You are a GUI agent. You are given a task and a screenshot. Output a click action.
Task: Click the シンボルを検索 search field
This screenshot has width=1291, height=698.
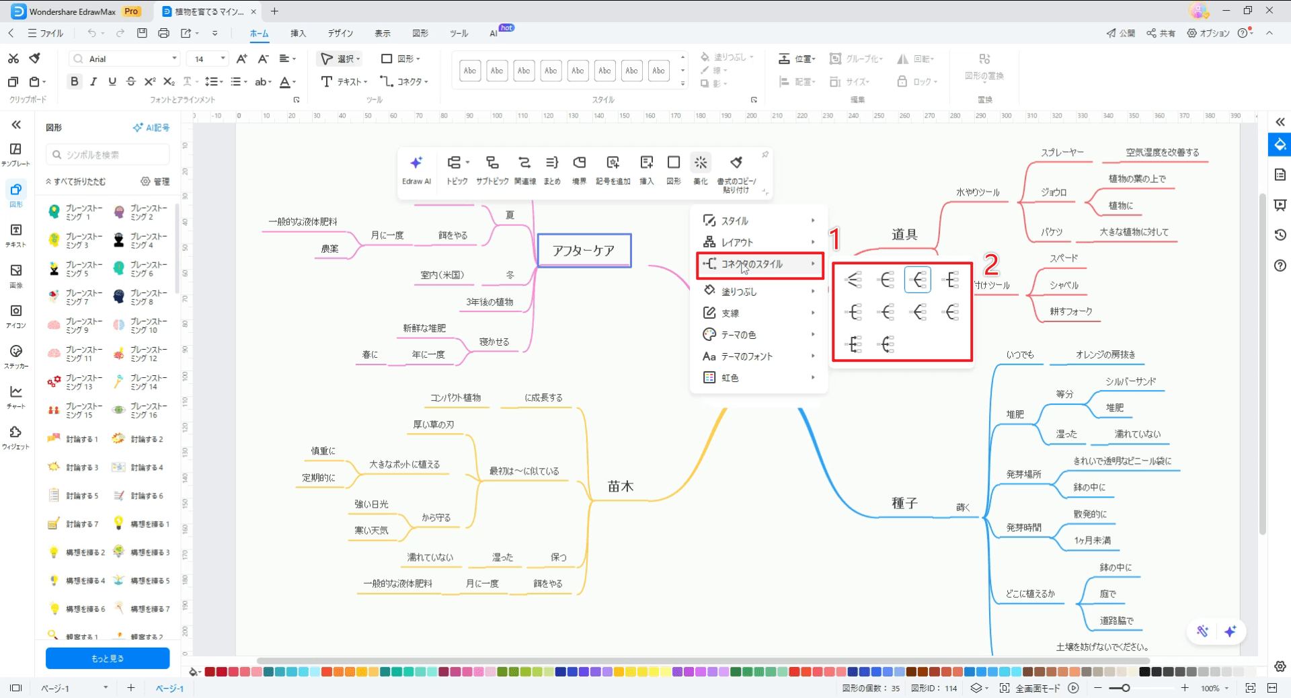click(108, 155)
